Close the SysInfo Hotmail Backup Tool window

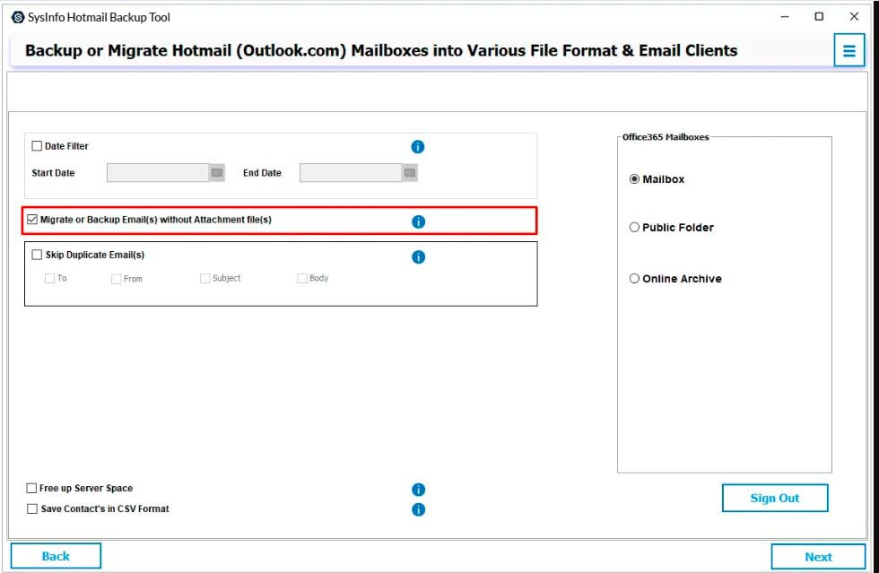point(854,17)
